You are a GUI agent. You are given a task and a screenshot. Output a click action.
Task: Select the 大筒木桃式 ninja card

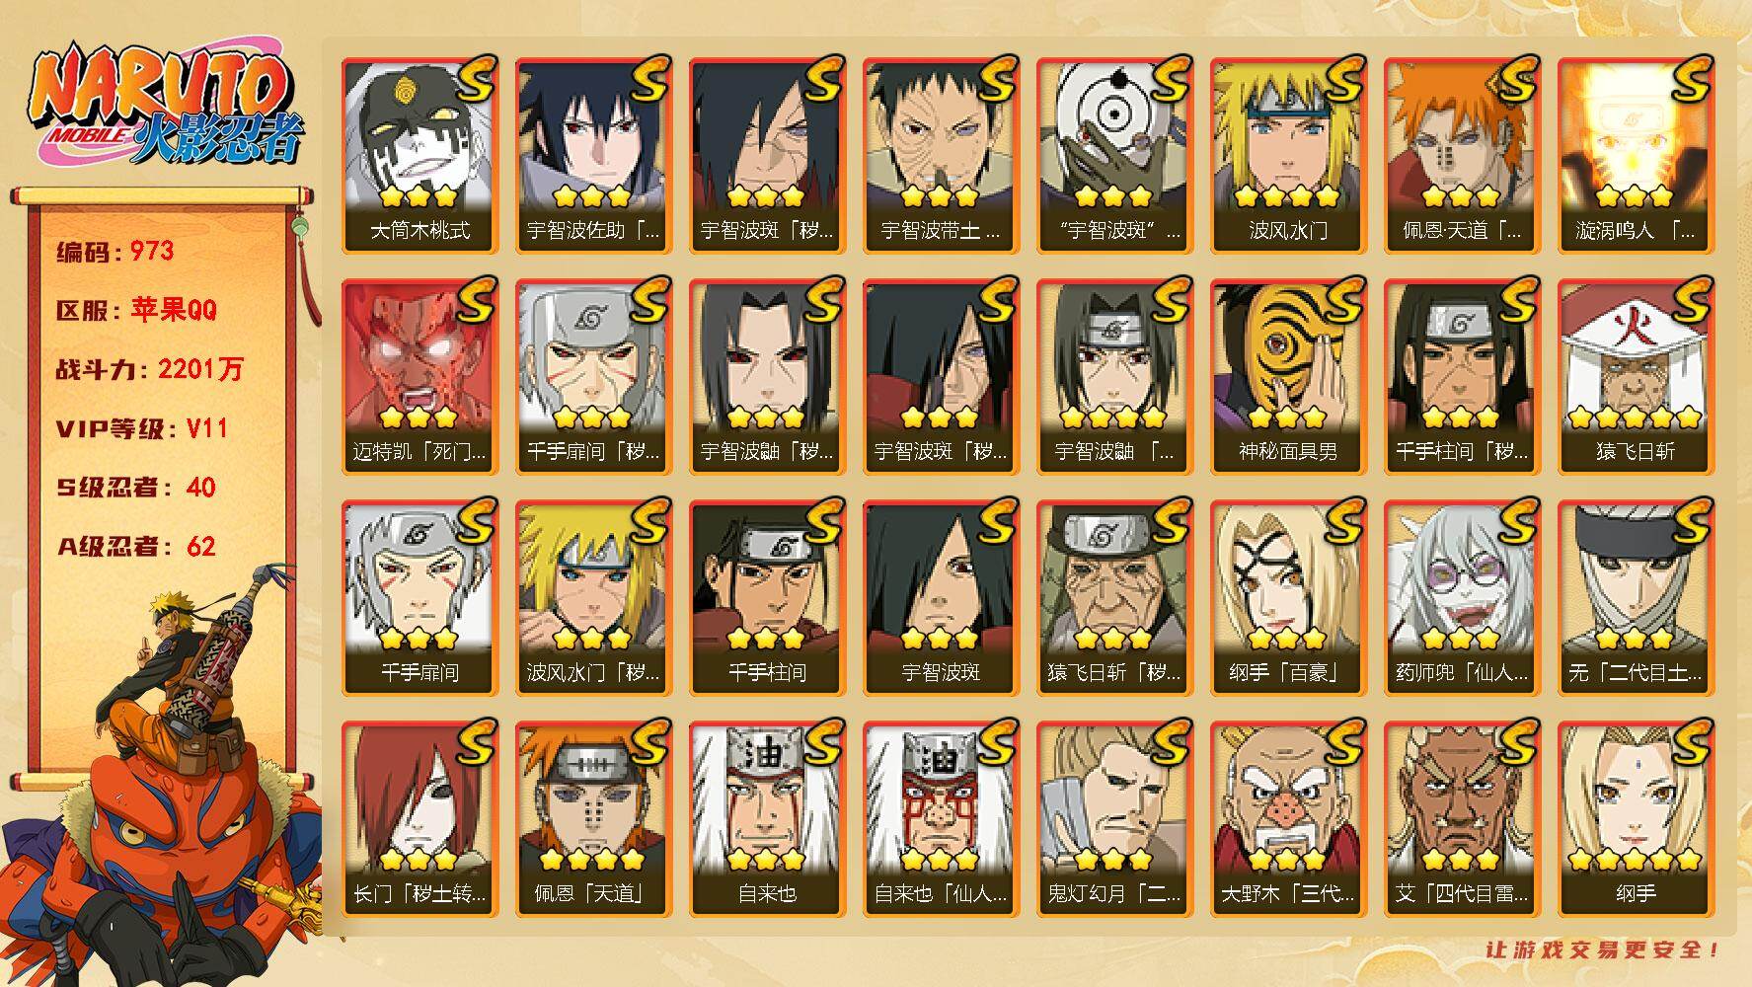[419, 155]
